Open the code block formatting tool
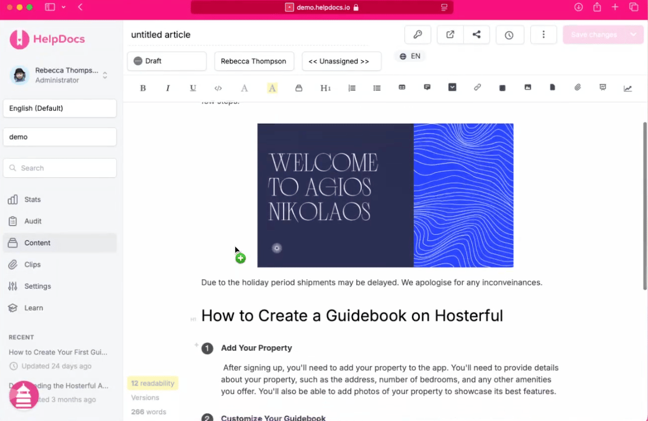Screen dimensions: 648x421 (x=217, y=88)
